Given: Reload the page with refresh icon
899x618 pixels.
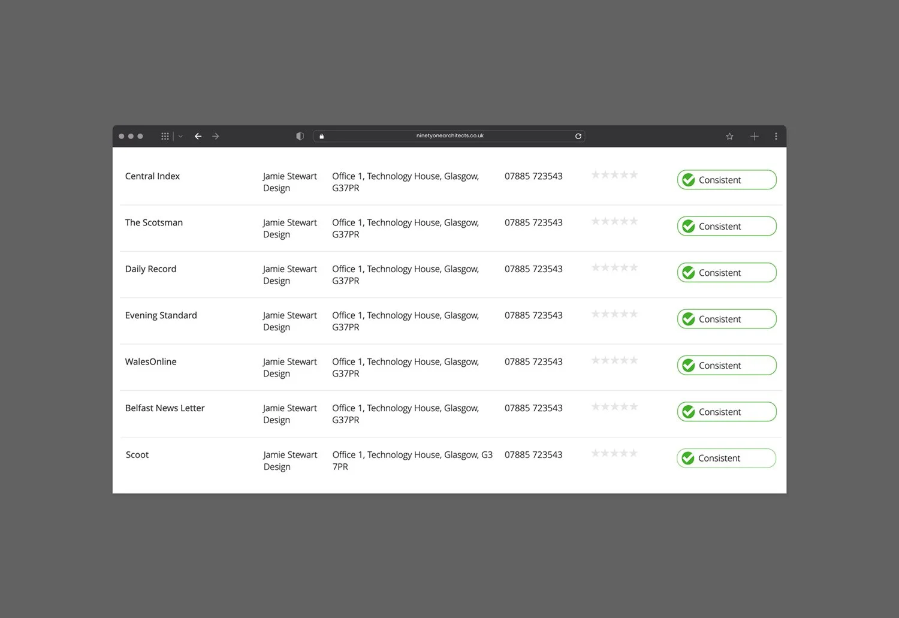Looking at the screenshot, I should tap(578, 136).
